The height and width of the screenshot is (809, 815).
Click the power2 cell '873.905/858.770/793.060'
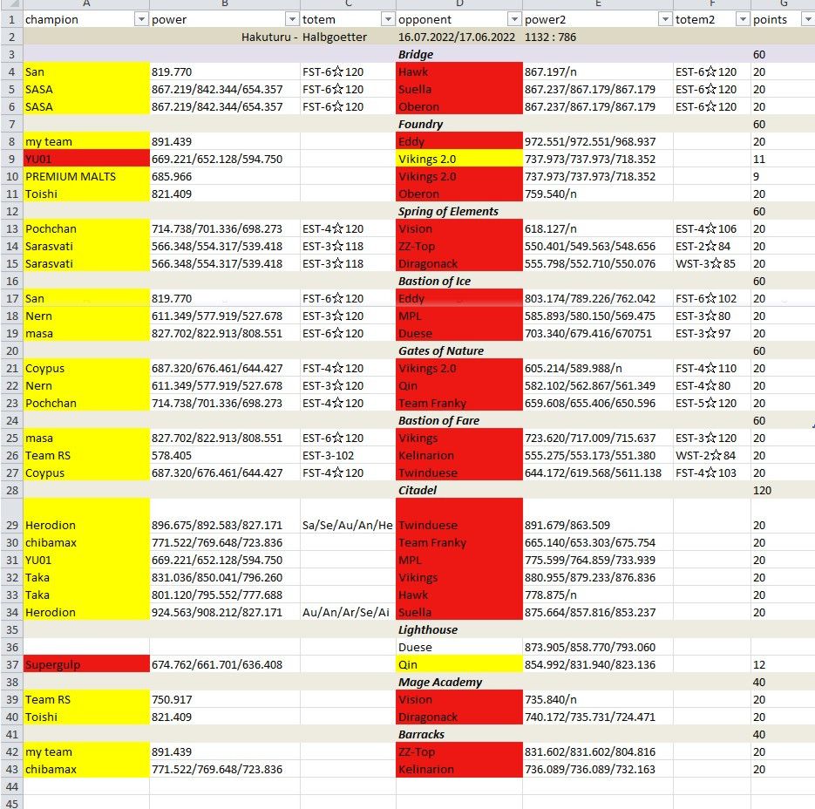pos(598,648)
